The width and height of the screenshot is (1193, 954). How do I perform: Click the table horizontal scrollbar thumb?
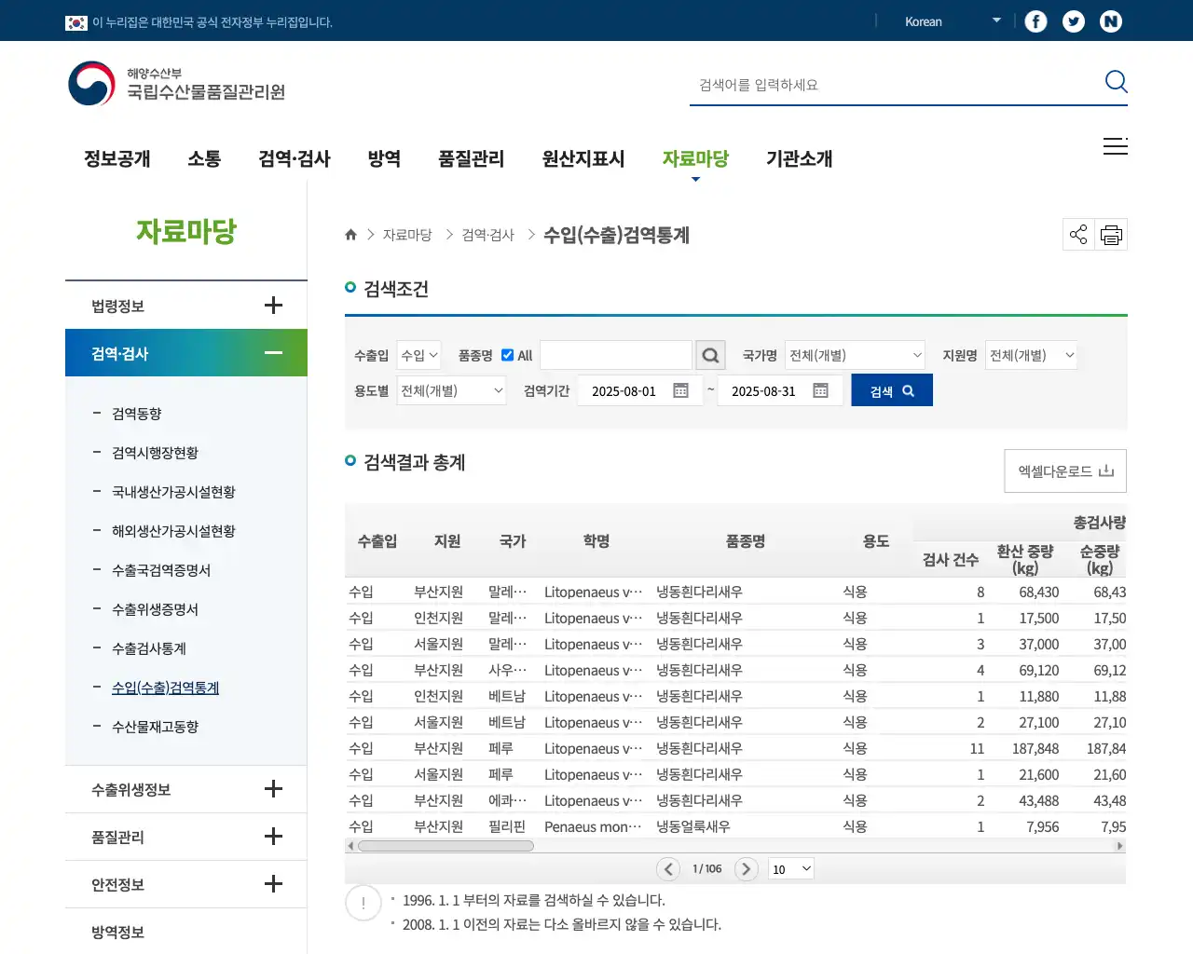446,846
